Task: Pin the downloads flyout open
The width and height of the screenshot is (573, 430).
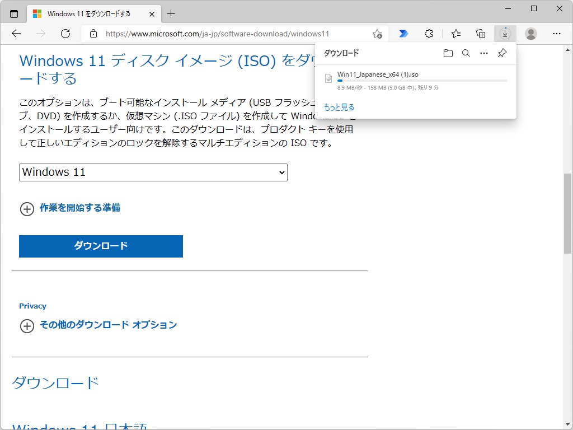Action: pyautogui.click(x=501, y=53)
